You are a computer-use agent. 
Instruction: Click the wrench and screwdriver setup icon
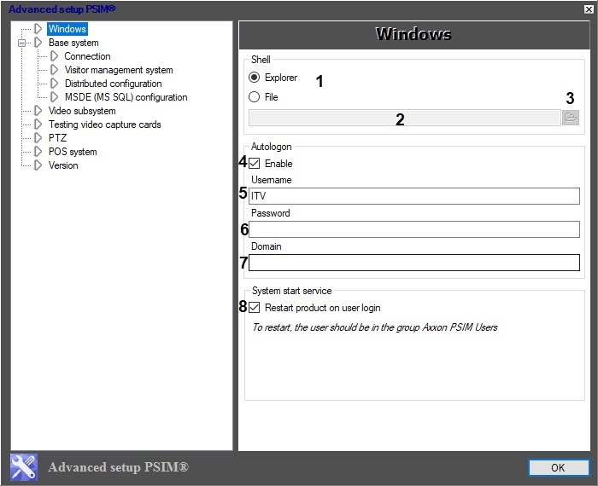(x=24, y=467)
